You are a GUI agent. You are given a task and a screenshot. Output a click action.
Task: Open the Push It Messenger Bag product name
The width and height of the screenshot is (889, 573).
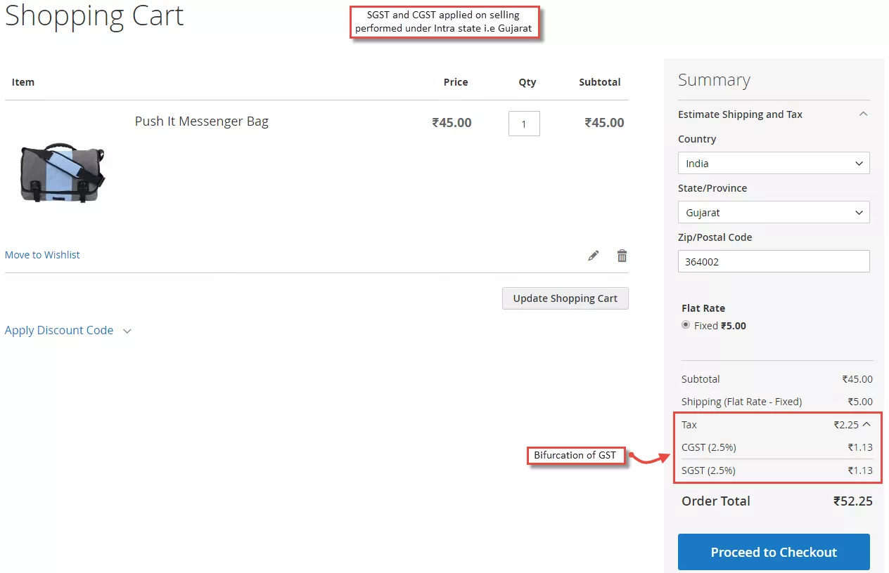201,121
